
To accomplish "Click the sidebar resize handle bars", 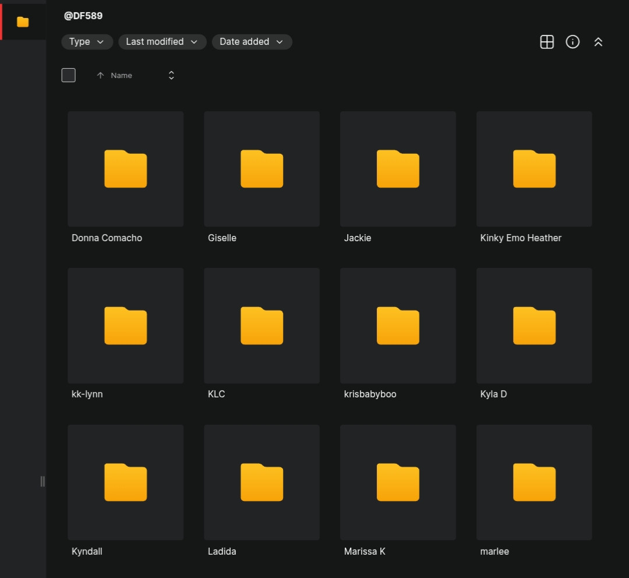I will [43, 481].
